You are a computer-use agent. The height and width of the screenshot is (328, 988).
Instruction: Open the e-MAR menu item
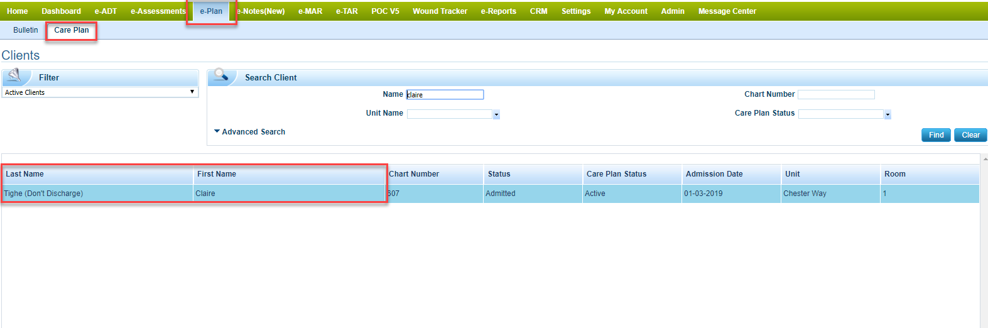(310, 11)
